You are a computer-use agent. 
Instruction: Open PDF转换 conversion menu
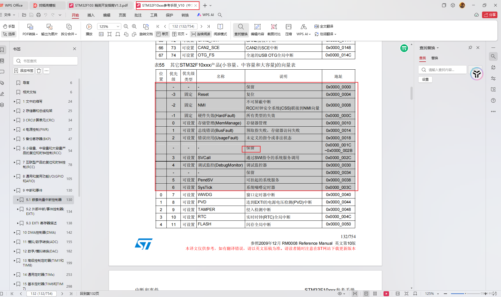click(x=30, y=30)
